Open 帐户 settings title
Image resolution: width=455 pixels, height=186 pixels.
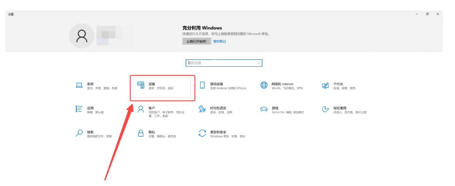click(x=152, y=108)
